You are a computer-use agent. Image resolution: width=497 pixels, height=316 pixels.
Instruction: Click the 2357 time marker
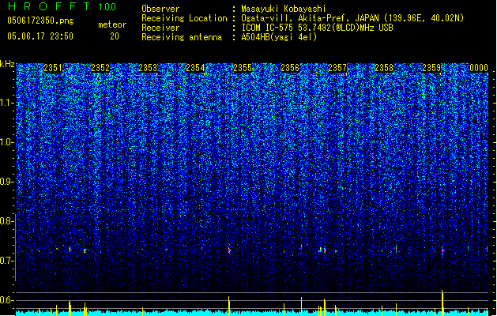click(x=337, y=68)
